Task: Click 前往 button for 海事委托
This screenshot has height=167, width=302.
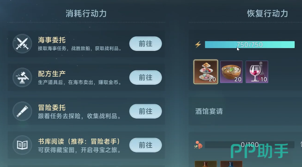Action: [x=145, y=44]
